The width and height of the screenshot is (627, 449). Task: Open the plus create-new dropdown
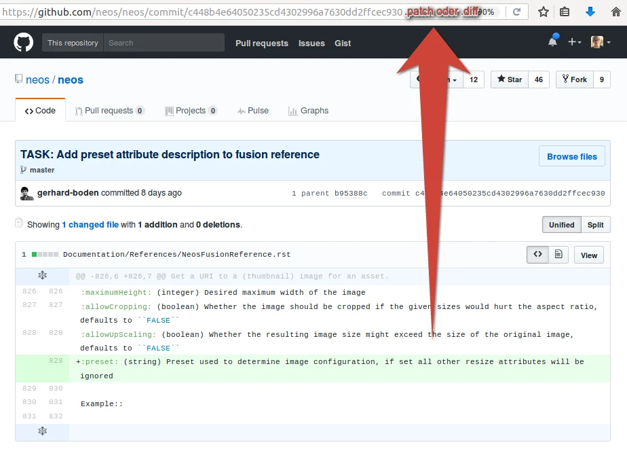(574, 42)
